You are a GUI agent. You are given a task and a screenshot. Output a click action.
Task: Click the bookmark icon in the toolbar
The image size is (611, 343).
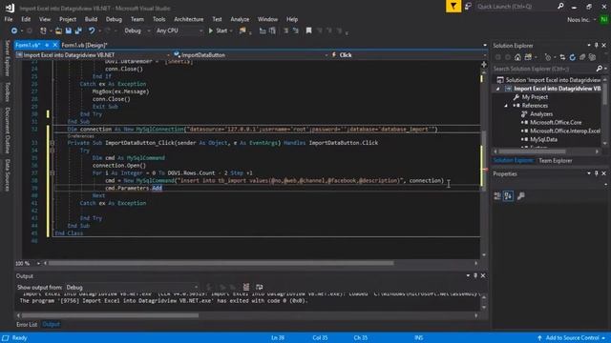(x=308, y=30)
